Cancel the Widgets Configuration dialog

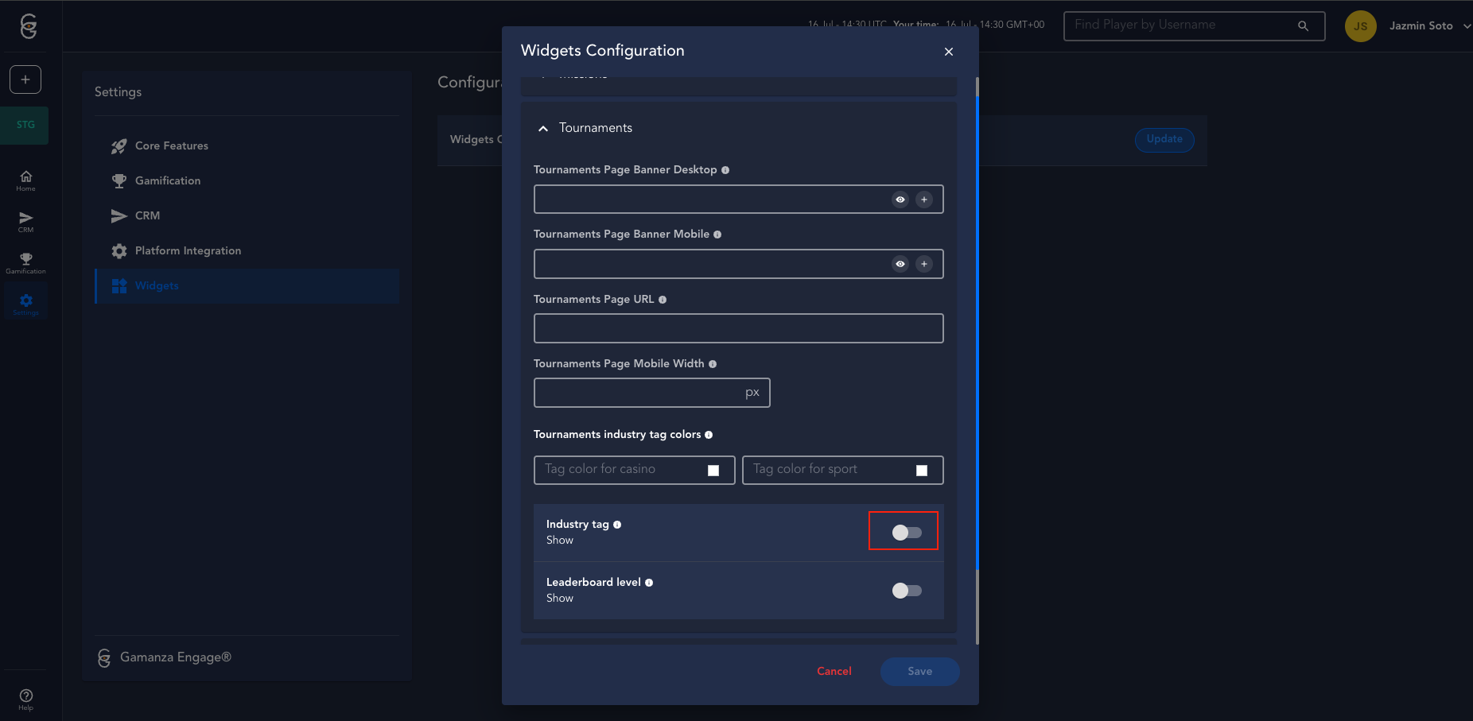click(834, 672)
